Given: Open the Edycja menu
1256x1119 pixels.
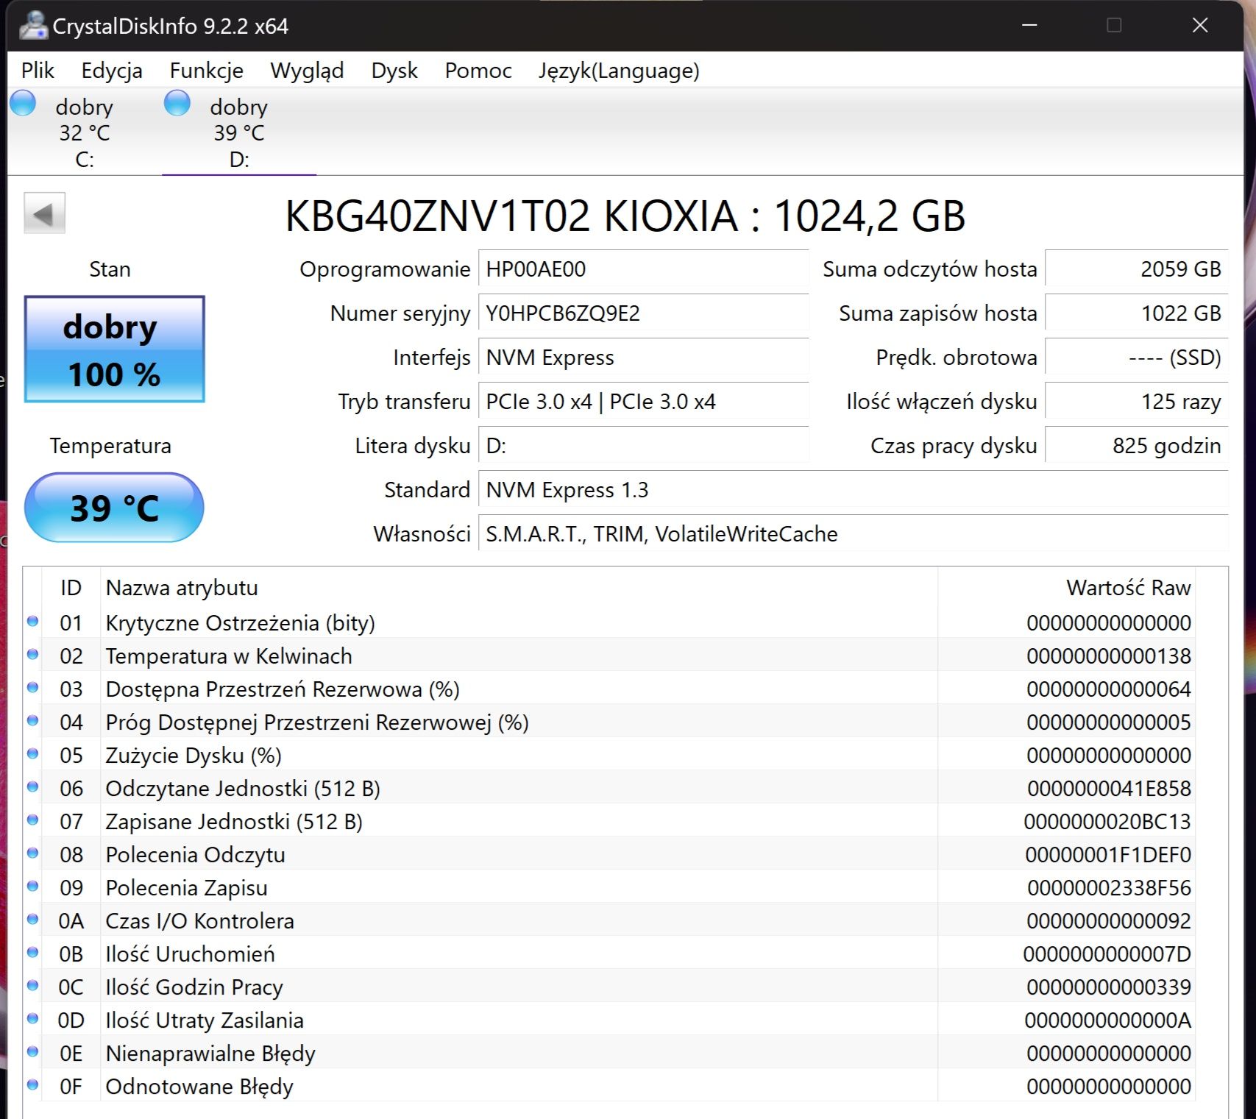Looking at the screenshot, I should [x=112, y=71].
